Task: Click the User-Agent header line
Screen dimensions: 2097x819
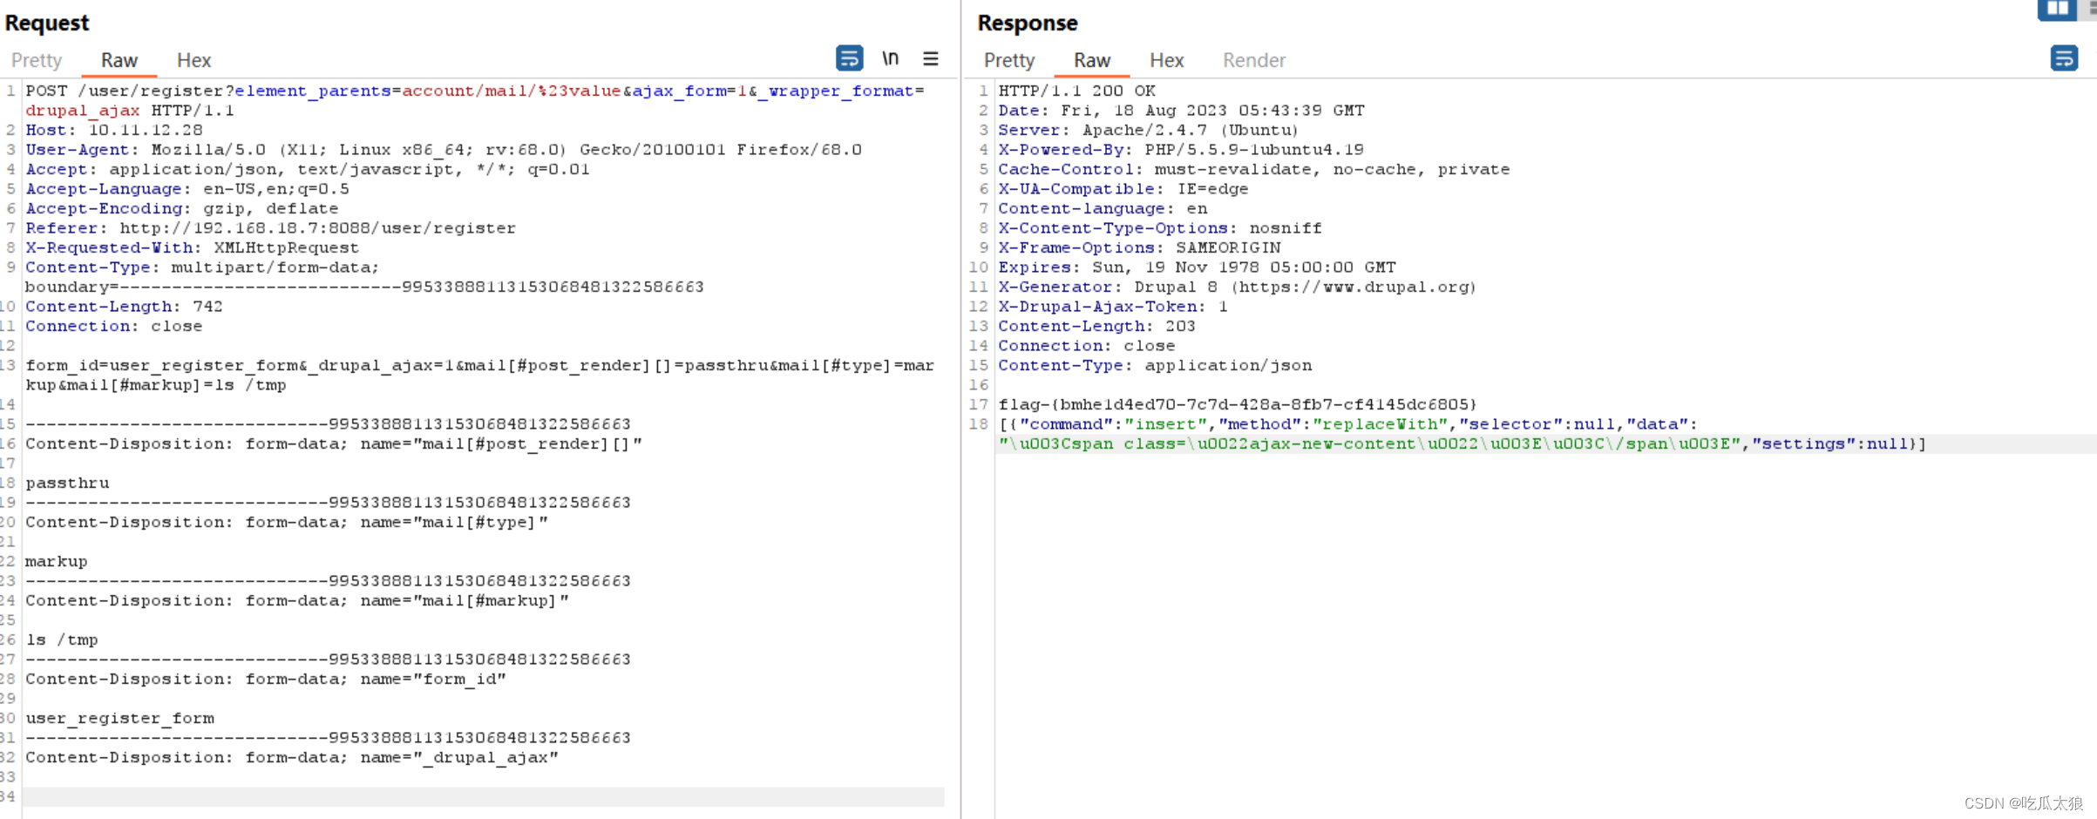Action: click(x=444, y=150)
